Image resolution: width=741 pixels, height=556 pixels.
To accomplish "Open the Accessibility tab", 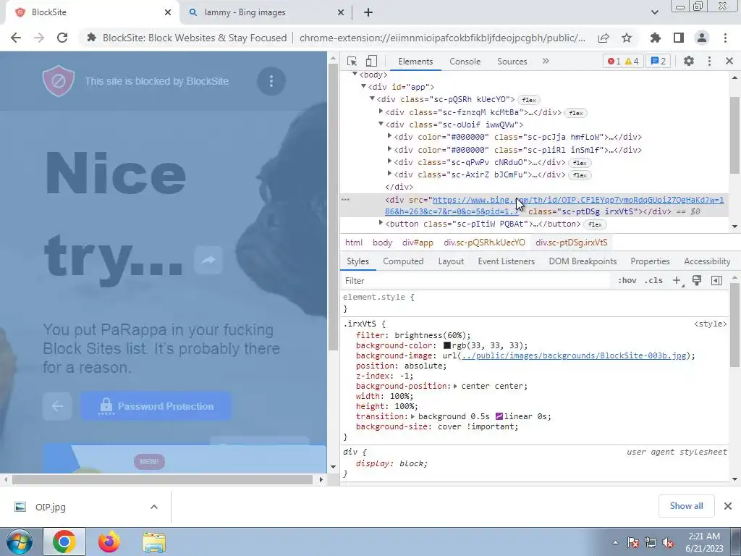I will click(707, 261).
